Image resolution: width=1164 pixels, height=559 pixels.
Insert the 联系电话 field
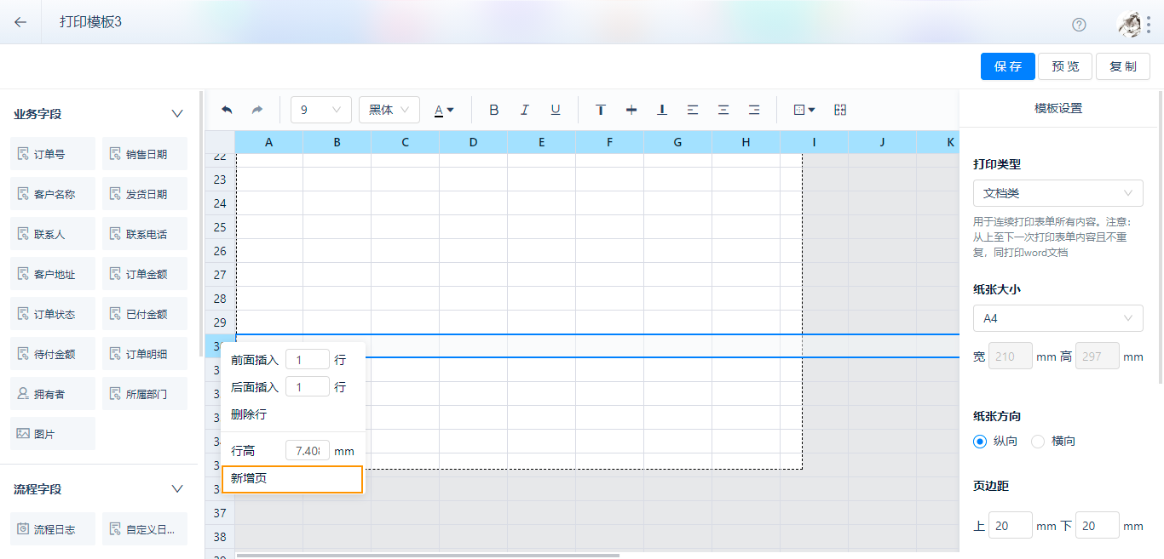(145, 234)
